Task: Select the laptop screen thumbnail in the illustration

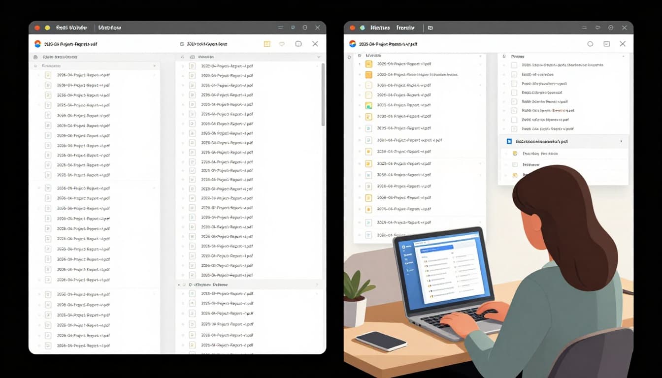Action: click(x=446, y=268)
